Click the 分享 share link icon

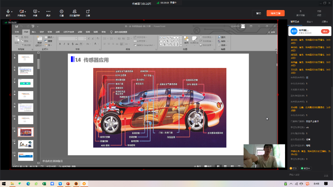(x=88, y=12)
